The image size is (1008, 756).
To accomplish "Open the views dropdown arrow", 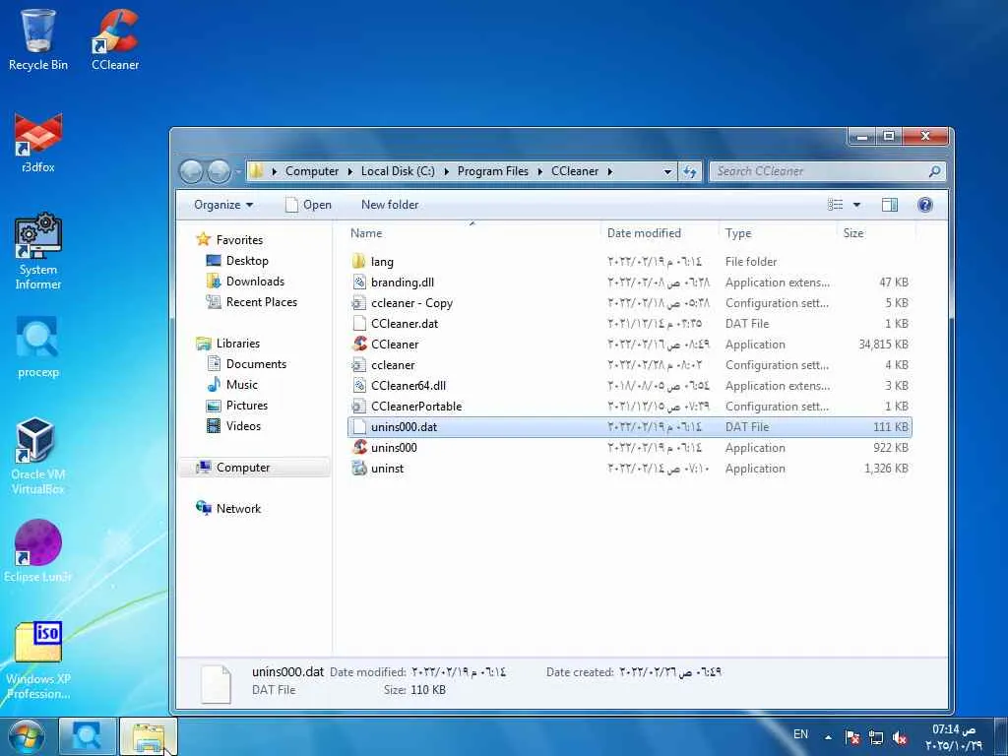I will point(856,205).
